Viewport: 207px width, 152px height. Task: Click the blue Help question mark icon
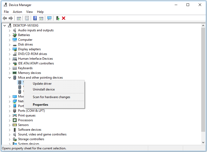[35, 18]
